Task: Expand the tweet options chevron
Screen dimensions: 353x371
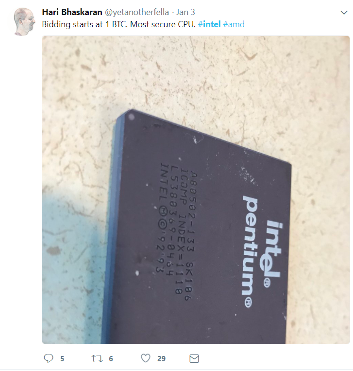Action: 344,13
